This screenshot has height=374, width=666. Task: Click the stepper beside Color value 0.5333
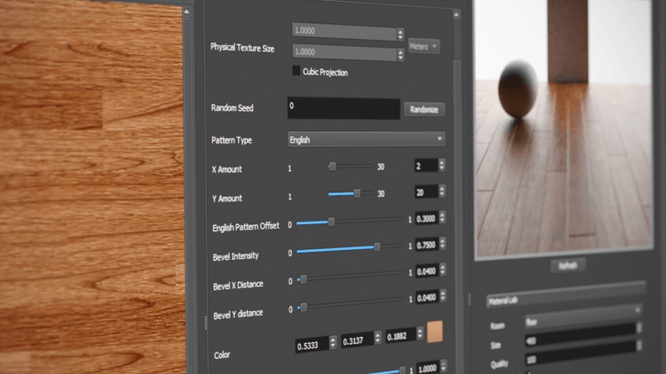click(x=333, y=342)
